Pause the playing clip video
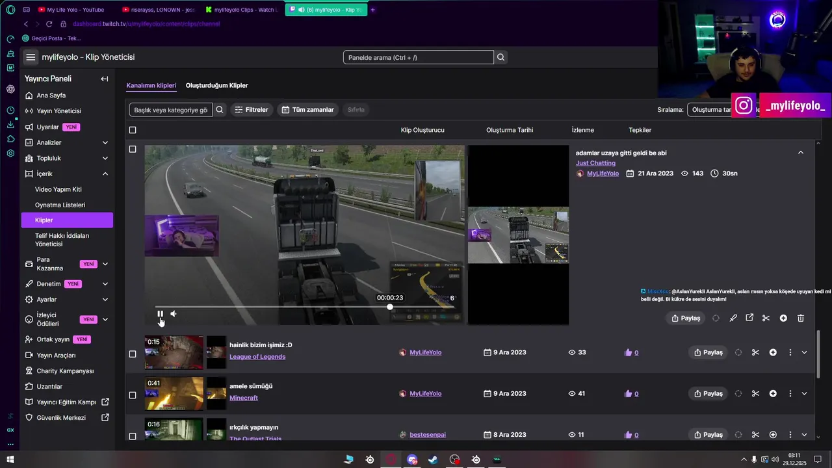Viewport: 832px width, 468px height. click(160, 314)
